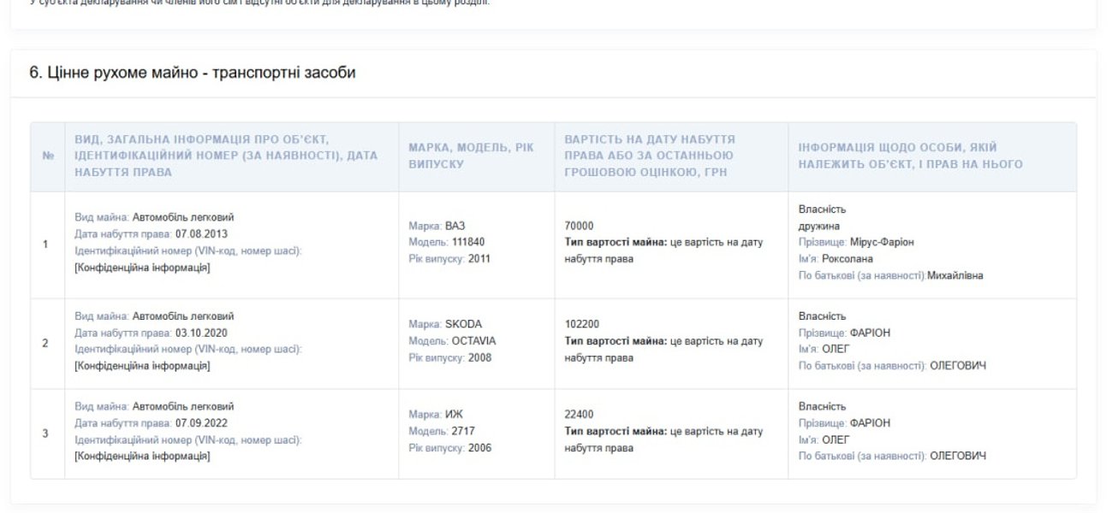Click the acquisition date 07.09.2022
This screenshot has height=513, width=1112.
[x=202, y=423]
